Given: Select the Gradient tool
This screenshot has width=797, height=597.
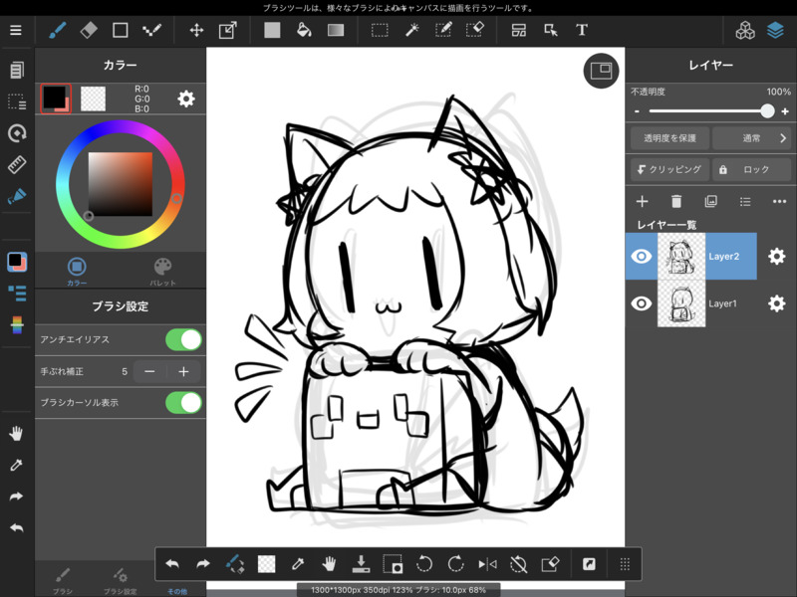Looking at the screenshot, I should tap(336, 31).
